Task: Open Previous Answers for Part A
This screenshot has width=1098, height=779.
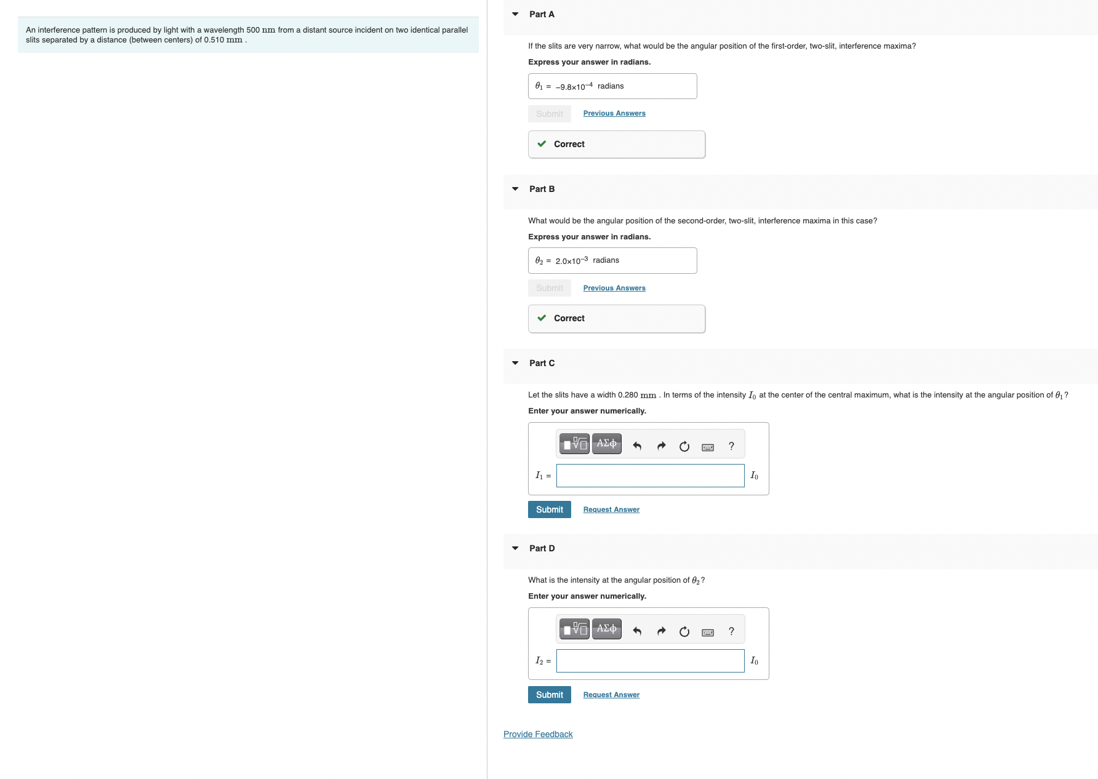Action: pos(614,113)
